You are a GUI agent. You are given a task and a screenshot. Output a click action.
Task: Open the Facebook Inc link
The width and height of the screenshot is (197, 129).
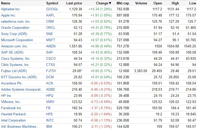click(x=11, y=108)
